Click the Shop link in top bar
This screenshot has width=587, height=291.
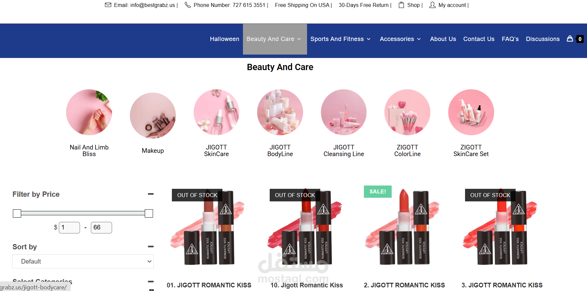point(413,5)
